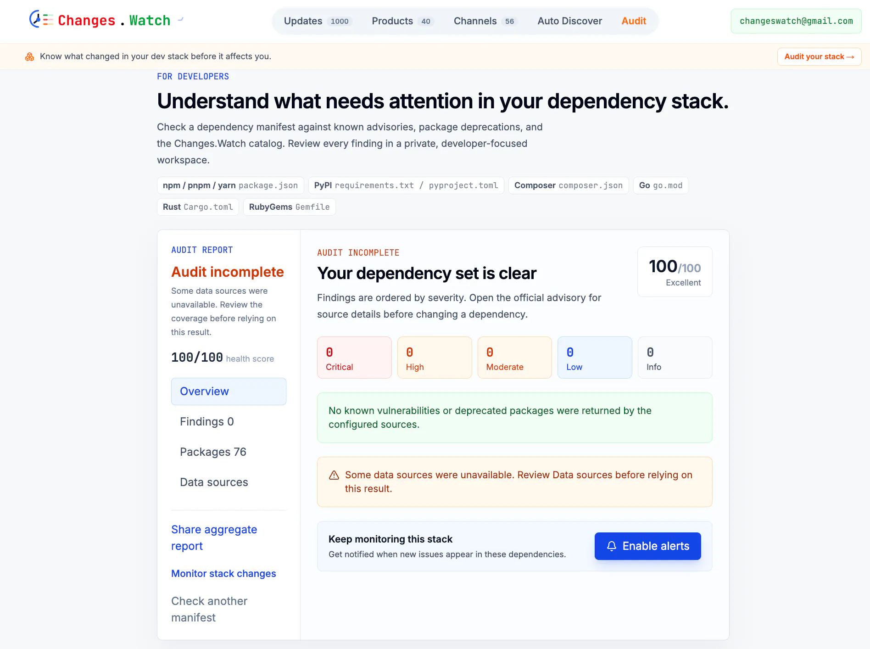Open the Channels page
The height and width of the screenshot is (649, 870).
pos(485,21)
